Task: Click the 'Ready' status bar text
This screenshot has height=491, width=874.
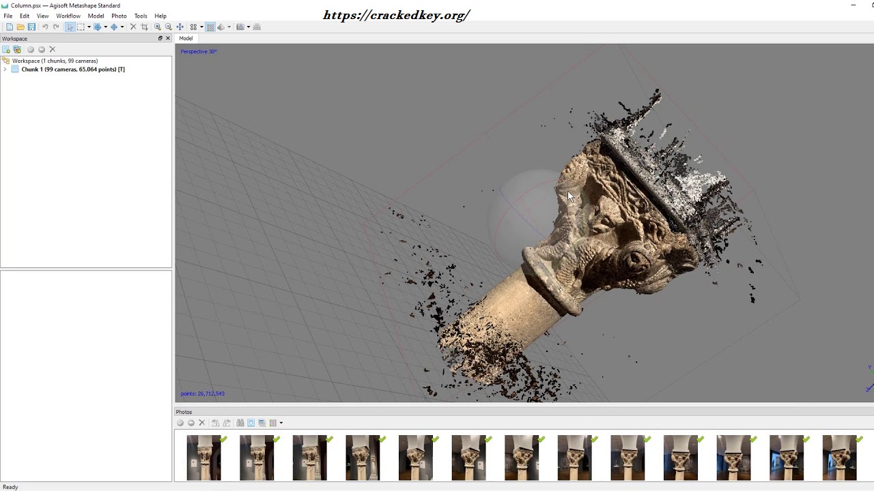Action: [10, 487]
